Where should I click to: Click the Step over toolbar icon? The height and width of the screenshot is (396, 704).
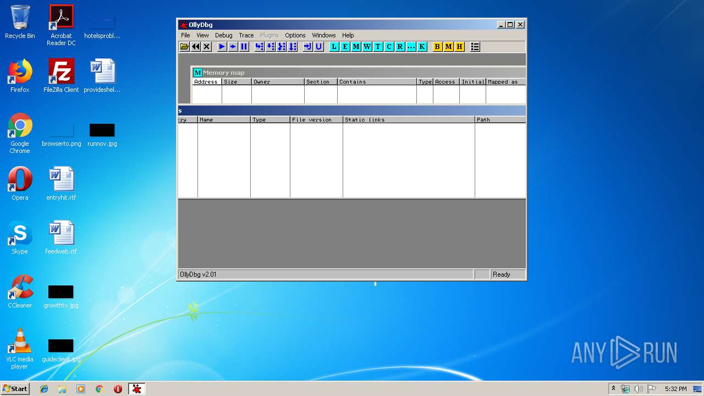(271, 47)
